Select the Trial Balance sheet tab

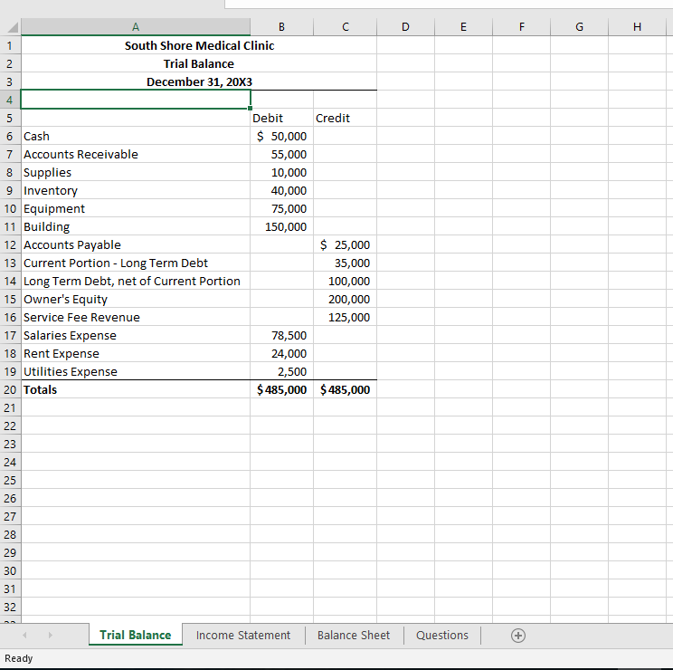coord(135,636)
